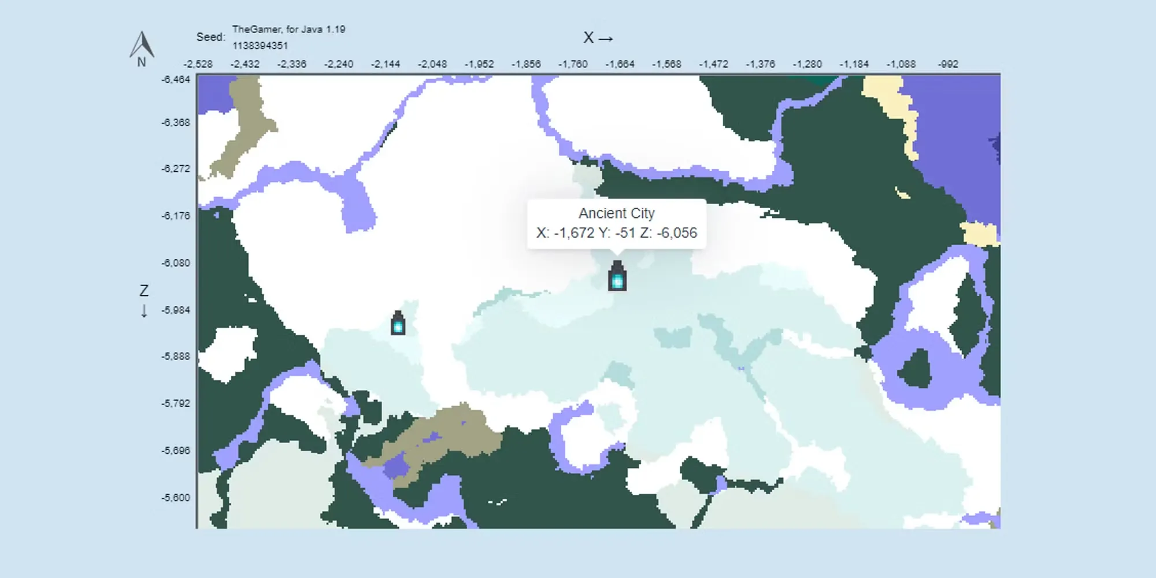This screenshot has width=1156, height=578.
Task: Click Z axis value -6,368
Action: (175, 123)
